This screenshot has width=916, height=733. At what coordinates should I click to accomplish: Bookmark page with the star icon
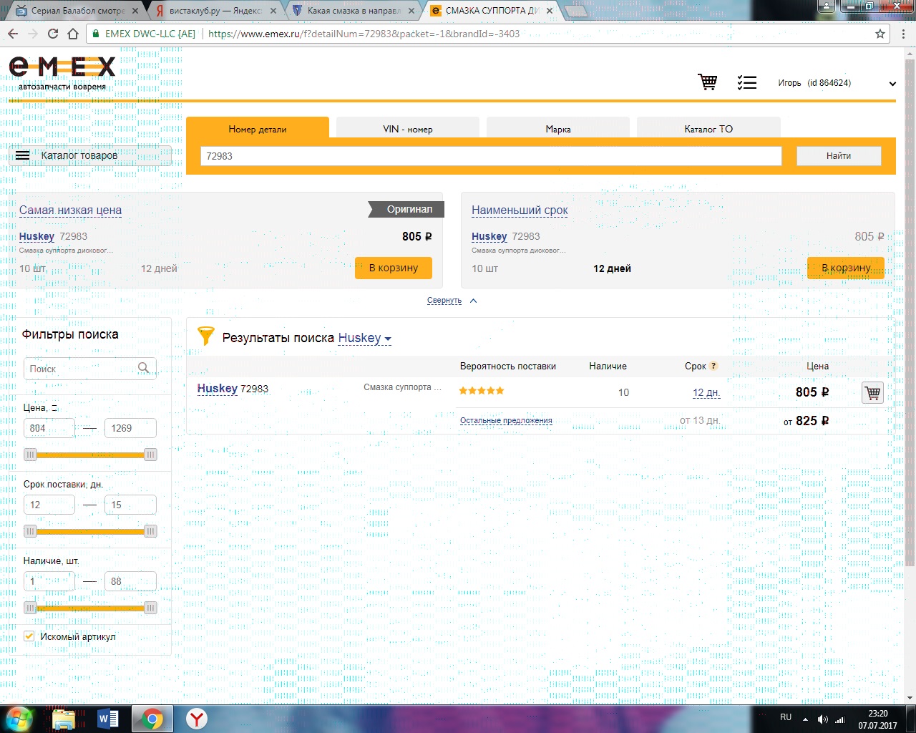[x=880, y=34]
